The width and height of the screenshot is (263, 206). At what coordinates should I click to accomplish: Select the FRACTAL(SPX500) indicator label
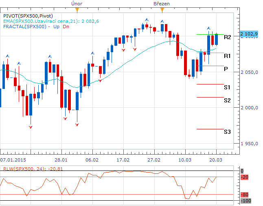[x=25, y=27]
